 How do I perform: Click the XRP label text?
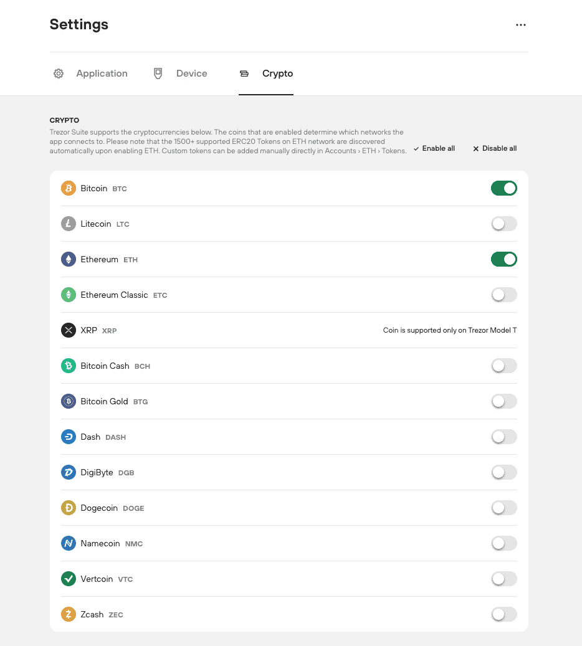click(x=98, y=330)
